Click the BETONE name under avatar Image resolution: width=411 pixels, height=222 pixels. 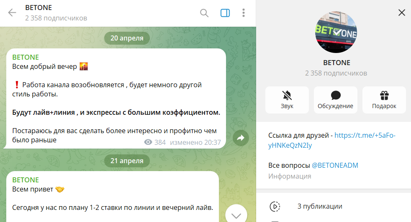(x=337, y=63)
